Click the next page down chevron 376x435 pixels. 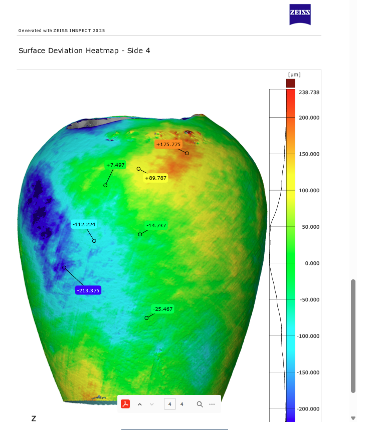coord(152,404)
